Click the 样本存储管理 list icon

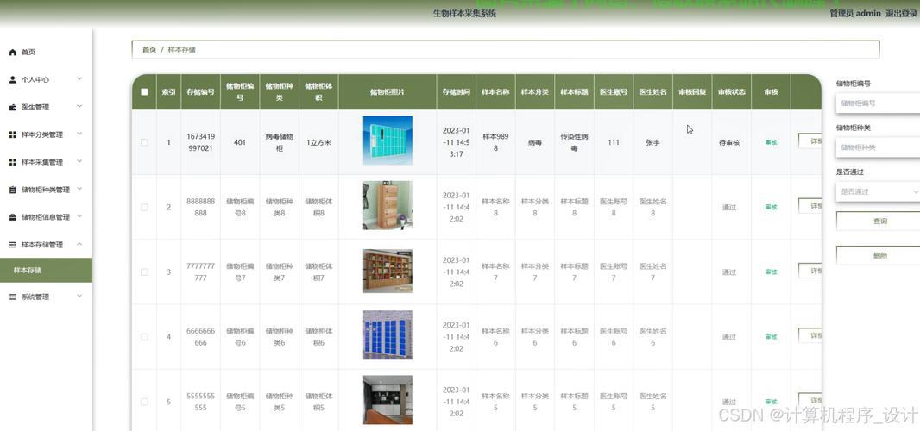point(12,245)
